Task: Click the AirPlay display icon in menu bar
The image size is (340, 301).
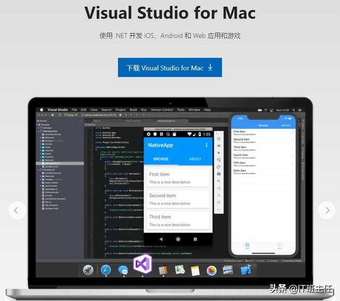Action: pos(271,110)
